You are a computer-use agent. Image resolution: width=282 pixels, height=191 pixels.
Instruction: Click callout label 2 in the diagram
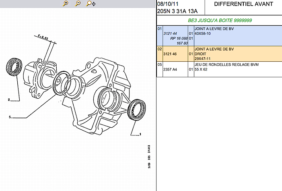point(9,100)
